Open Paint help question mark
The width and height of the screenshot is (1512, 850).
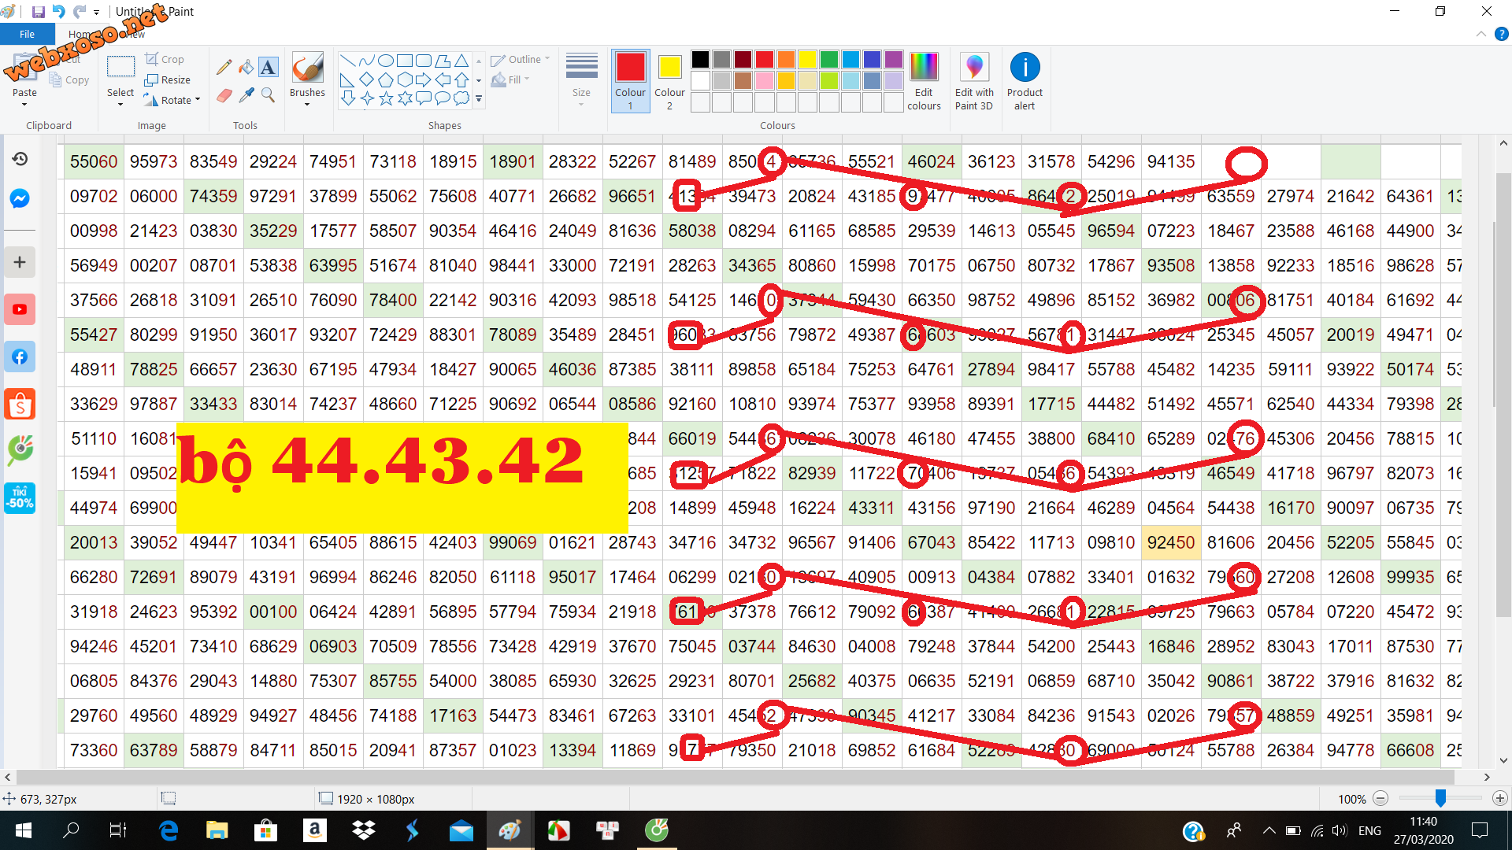[1501, 35]
